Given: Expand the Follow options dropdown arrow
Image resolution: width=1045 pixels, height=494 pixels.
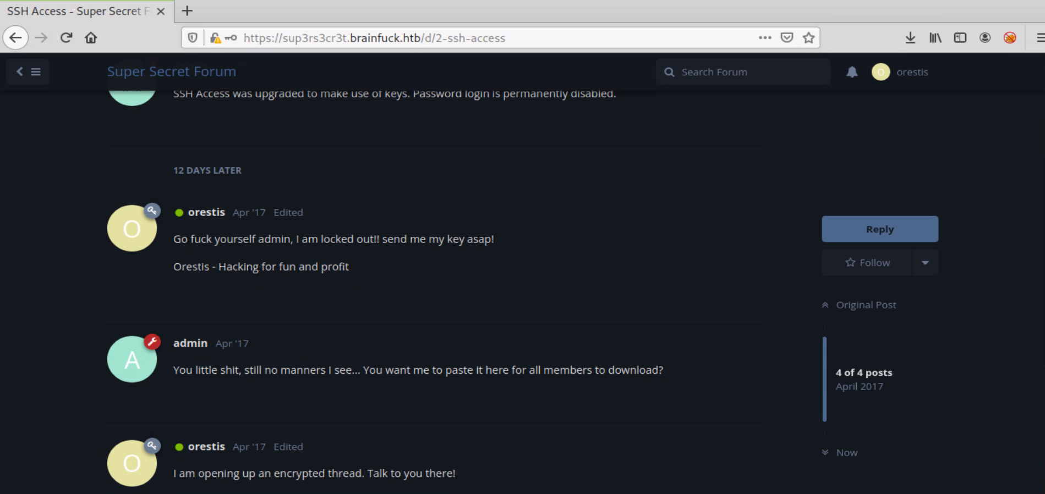Looking at the screenshot, I should click(925, 263).
